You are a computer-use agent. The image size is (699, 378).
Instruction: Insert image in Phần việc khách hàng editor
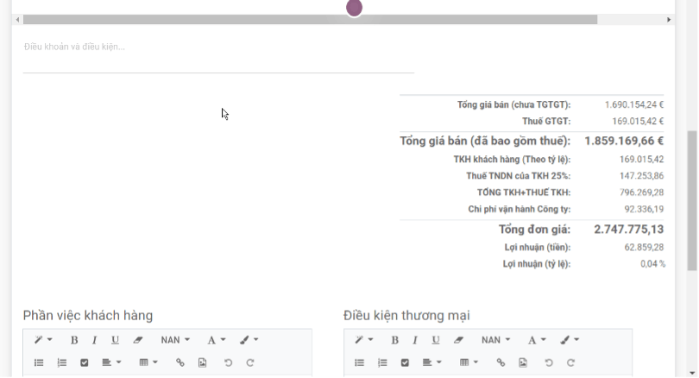203,362
